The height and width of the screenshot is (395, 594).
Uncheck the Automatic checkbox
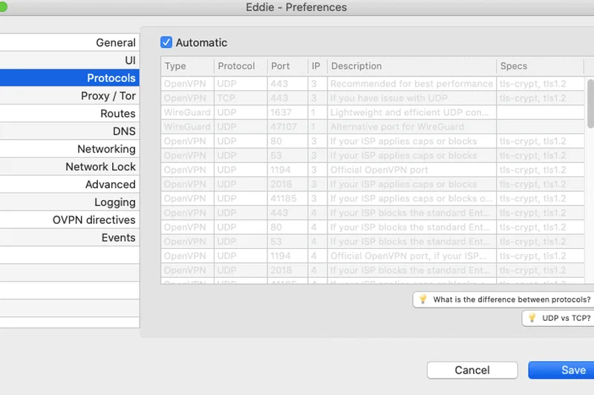click(166, 43)
